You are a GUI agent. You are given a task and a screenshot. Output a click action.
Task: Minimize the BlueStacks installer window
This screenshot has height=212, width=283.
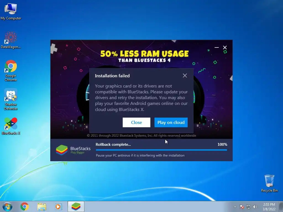point(217,47)
